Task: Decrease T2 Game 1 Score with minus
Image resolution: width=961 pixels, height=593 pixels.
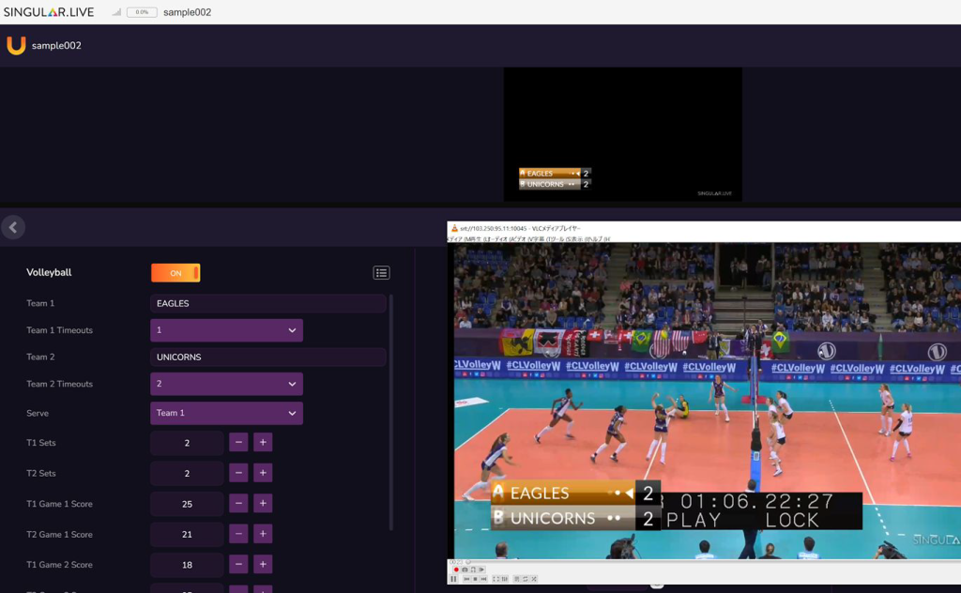Action: point(238,534)
